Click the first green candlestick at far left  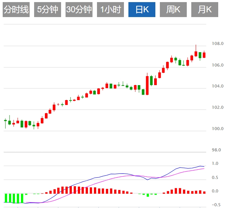[x=5, y=120]
